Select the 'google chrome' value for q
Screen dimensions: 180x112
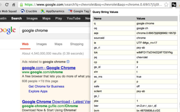point(145,24)
